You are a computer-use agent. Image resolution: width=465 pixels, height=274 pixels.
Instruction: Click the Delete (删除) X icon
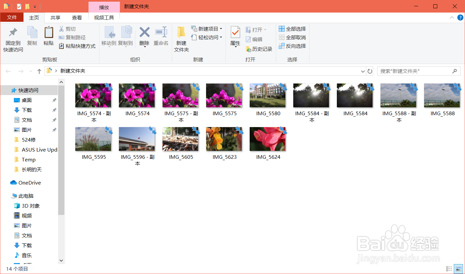coord(144,32)
